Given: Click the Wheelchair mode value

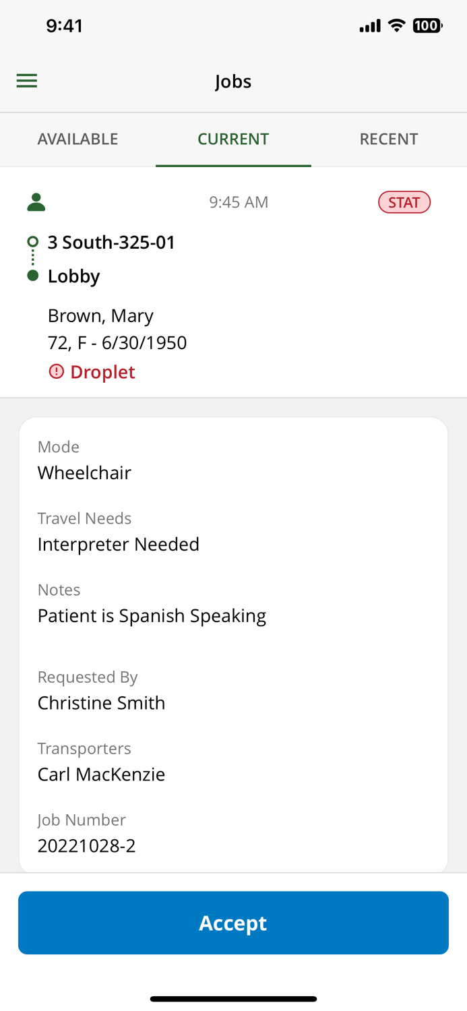Looking at the screenshot, I should click(84, 472).
